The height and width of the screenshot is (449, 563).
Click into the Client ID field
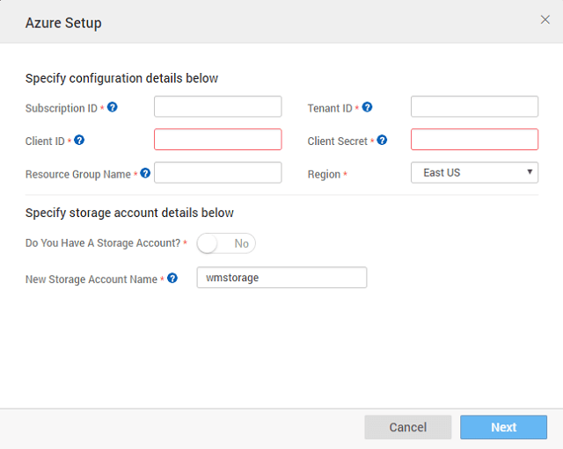point(217,140)
